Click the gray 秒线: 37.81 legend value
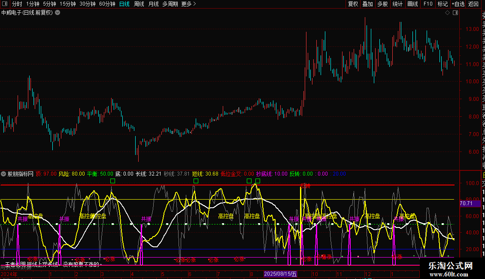The width and height of the screenshot is (485, 279). tap(176, 174)
